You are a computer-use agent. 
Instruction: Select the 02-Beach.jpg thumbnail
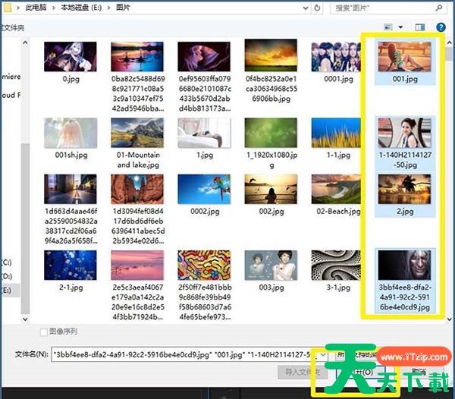[x=336, y=189]
